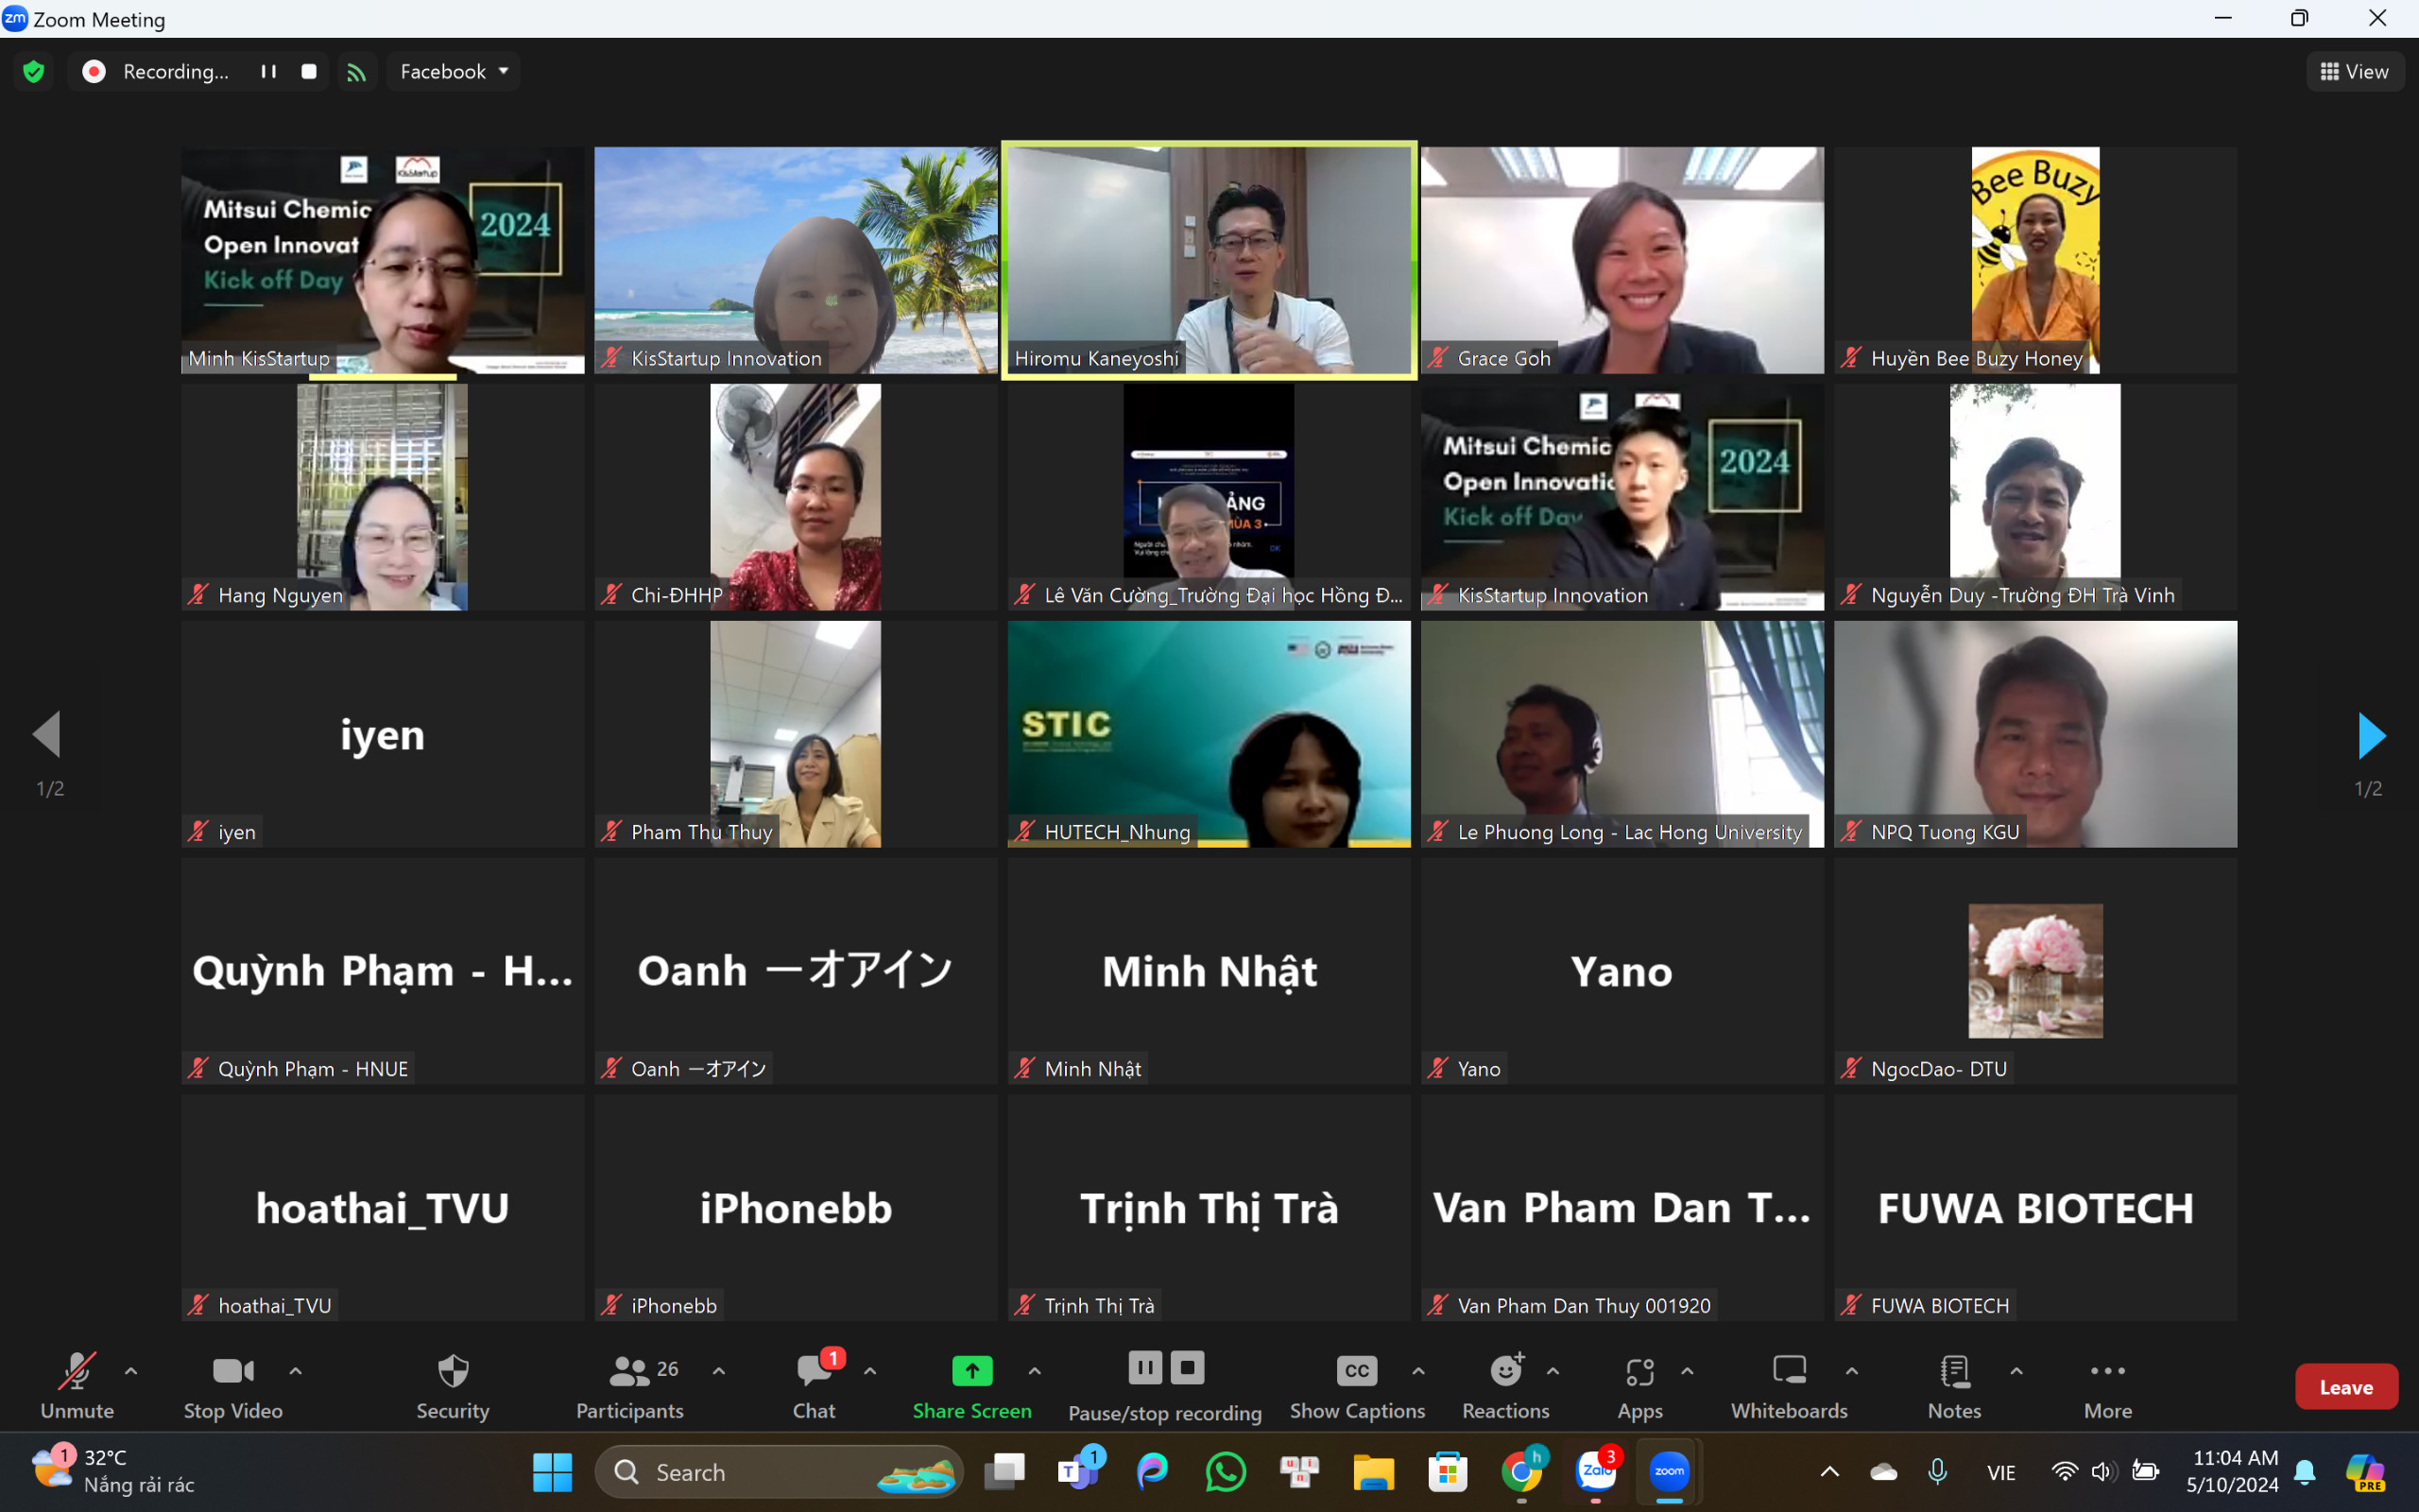Go to next gallery page arrow

[2370, 736]
